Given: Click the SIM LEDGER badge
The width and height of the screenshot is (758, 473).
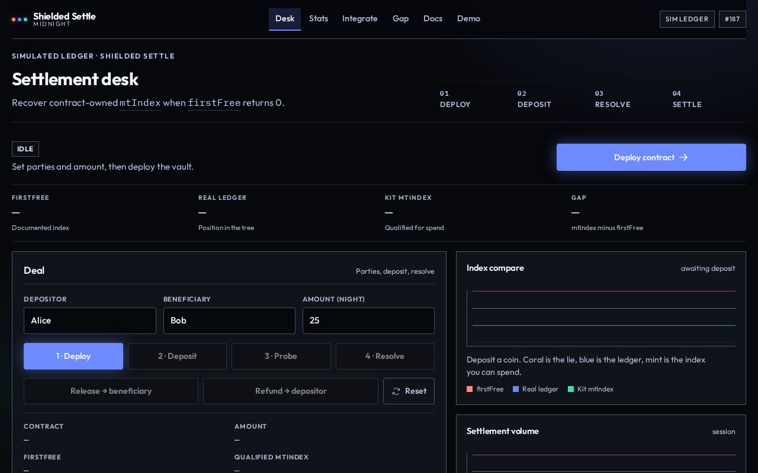Looking at the screenshot, I should (687, 19).
